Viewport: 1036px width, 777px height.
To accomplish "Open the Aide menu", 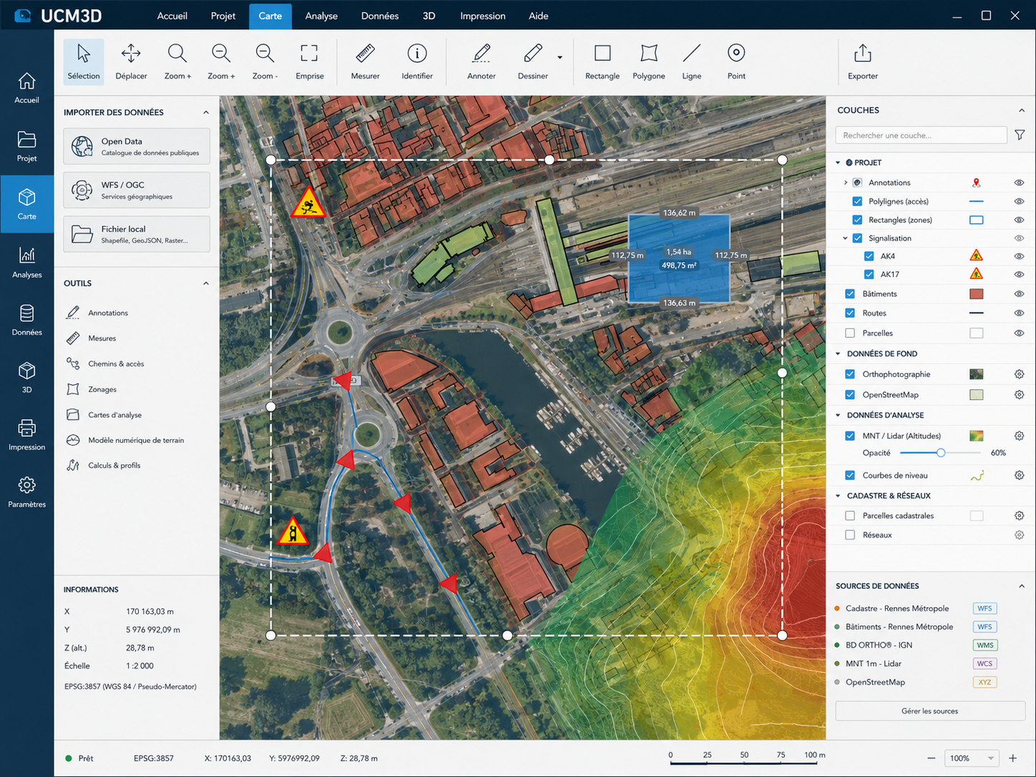I will [539, 16].
